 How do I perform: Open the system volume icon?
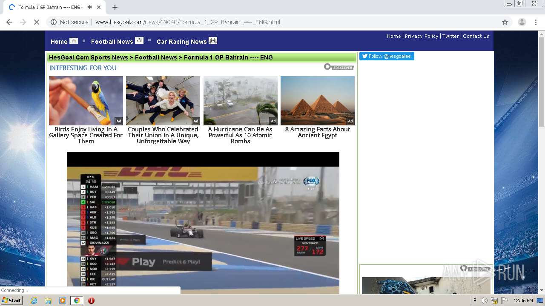[484, 300]
